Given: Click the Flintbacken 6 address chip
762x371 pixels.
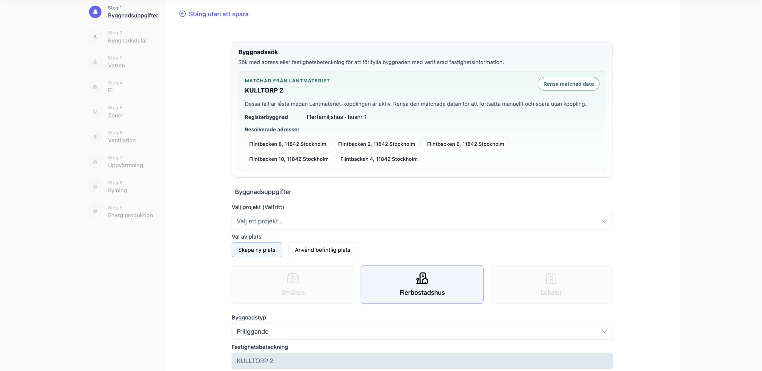Looking at the screenshot, I should coord(466,144).
